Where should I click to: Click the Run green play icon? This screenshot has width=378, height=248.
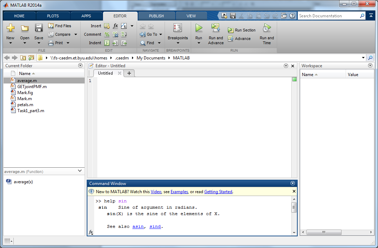[x=199, y=28]
